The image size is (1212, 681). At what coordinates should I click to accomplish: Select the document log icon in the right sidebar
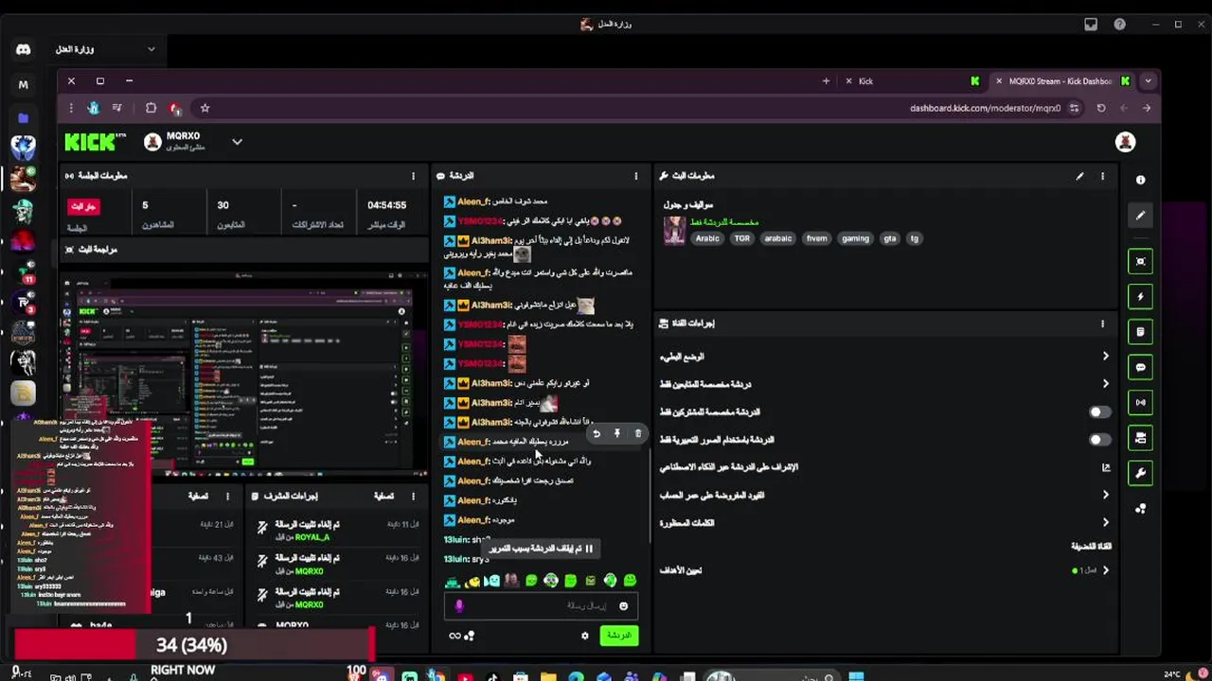pos(1140,332)
